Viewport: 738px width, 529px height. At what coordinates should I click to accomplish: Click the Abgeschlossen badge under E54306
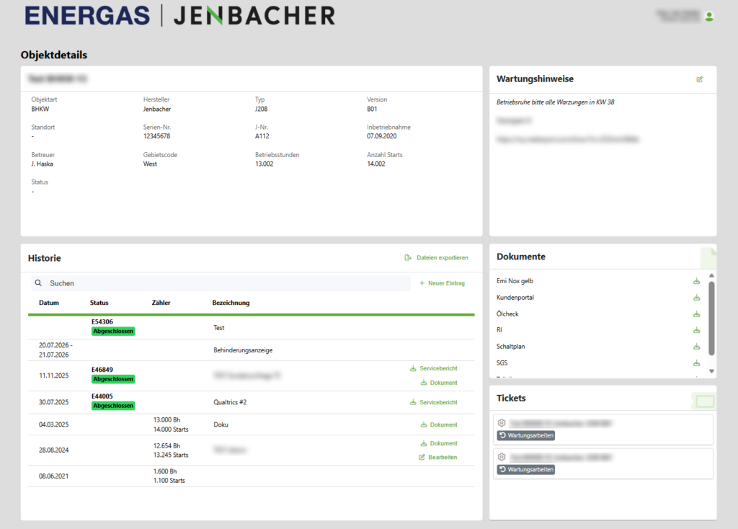click(113, 332)
